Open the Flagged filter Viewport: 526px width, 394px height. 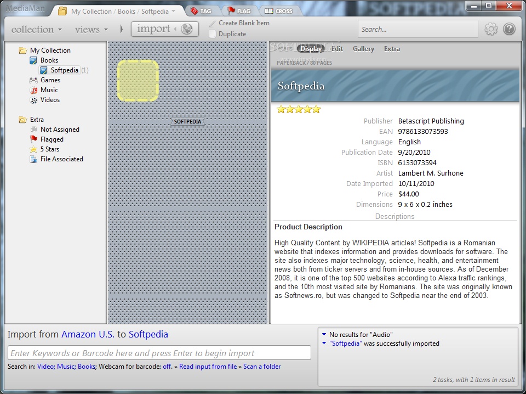52,139
